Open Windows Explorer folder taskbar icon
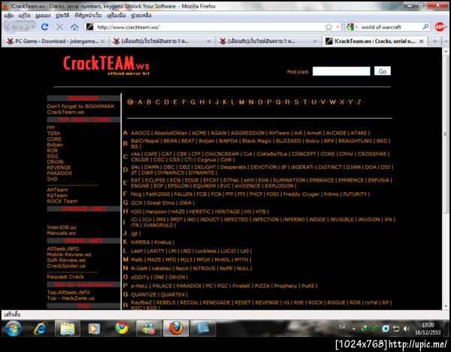The width and height of the screenshot is (451, 352). [68, 329]
